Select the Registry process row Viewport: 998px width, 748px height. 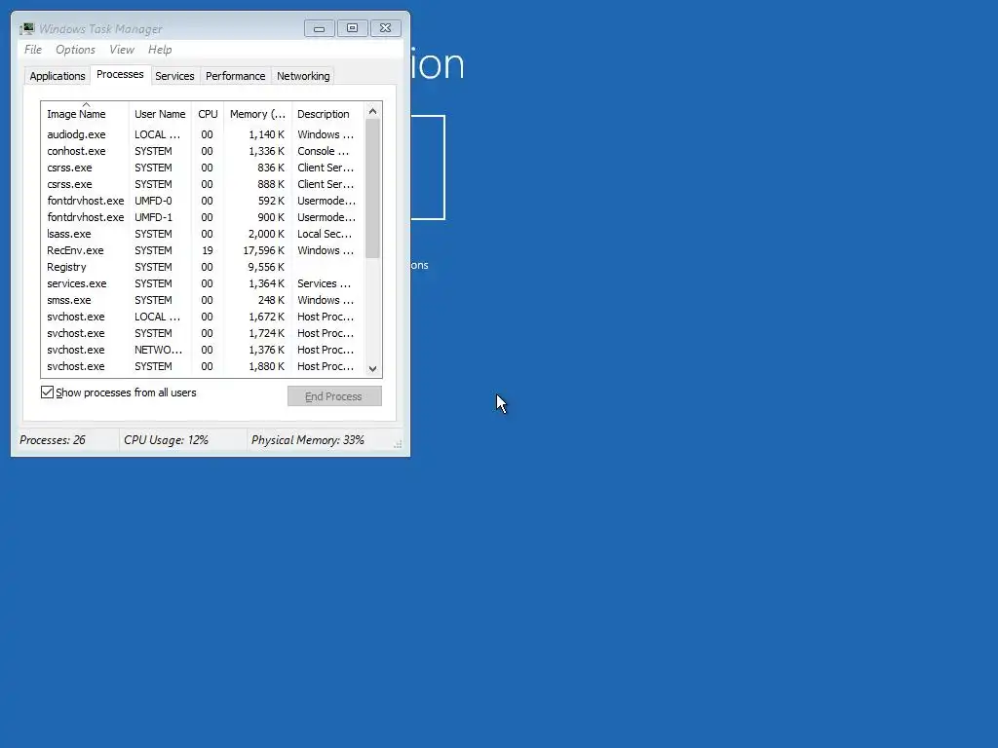click(x=203, y=267)
